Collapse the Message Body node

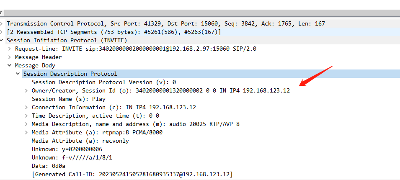[10, 66]
